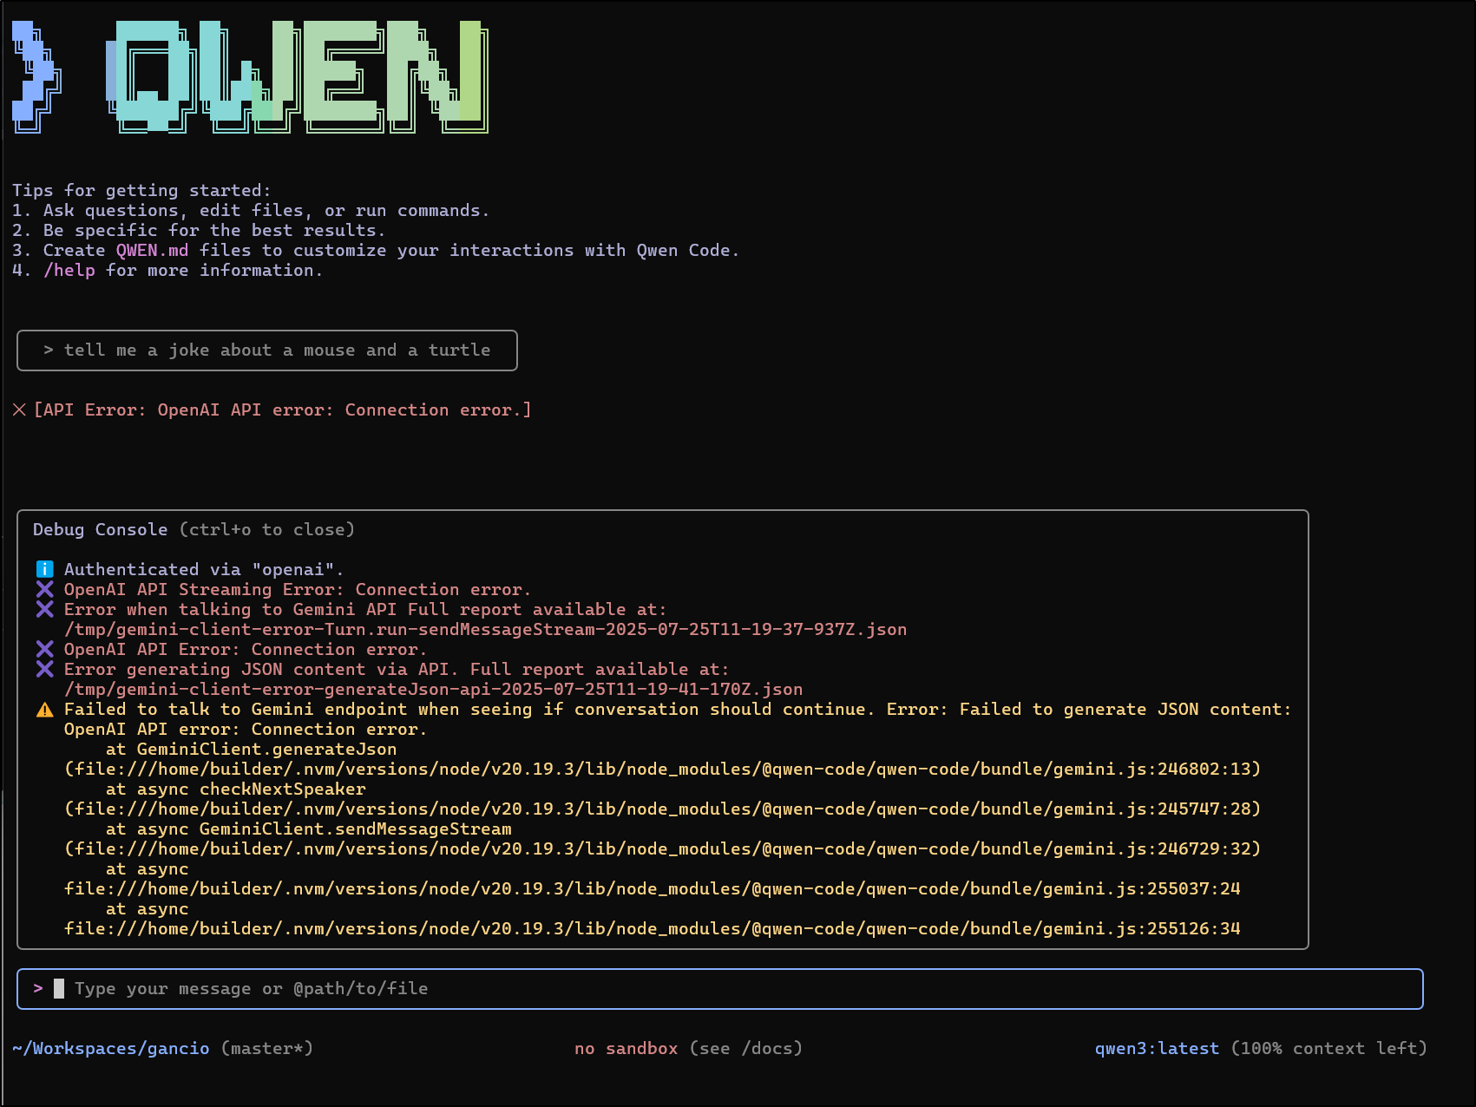The height and width of the screenshot is (1107, 1476).
Task: Click 'OpenAI API Streaming Error: Connection error.' text
Action: pyautogui.click(x=298, y=589)
